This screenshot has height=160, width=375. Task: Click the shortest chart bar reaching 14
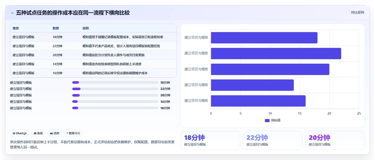[252, 85]
